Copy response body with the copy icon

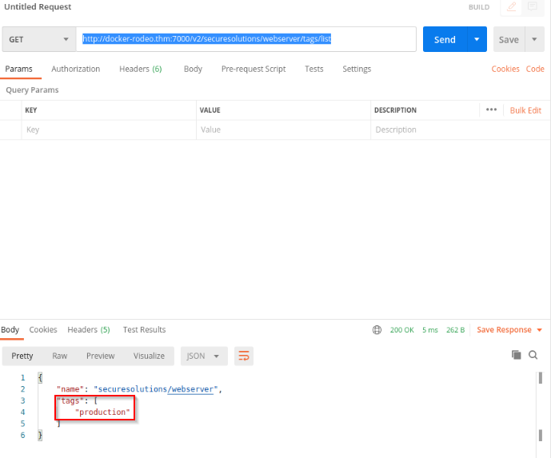(x=516, y=355)
